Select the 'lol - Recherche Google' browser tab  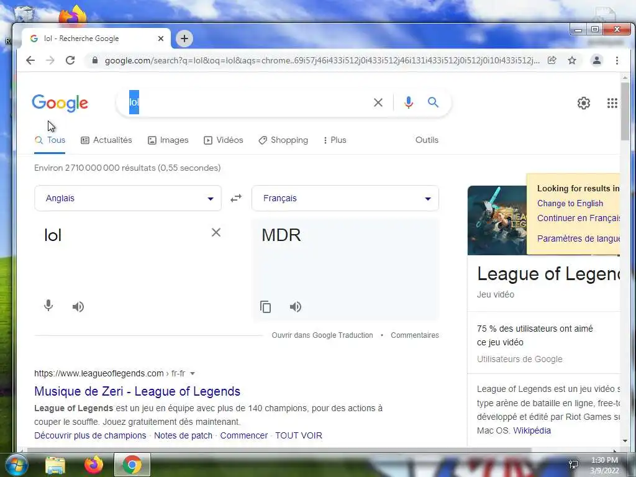point(96,39)
